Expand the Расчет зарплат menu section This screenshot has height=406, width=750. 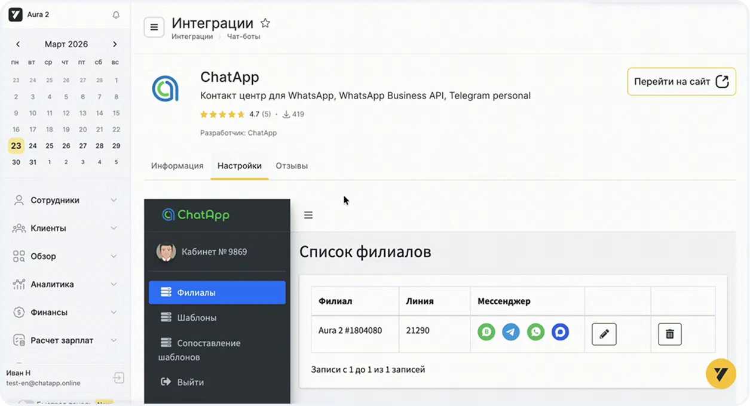114,340
